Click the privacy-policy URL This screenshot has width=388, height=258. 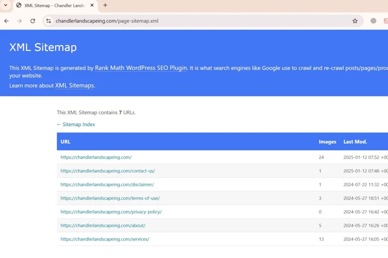coord(111,212)
